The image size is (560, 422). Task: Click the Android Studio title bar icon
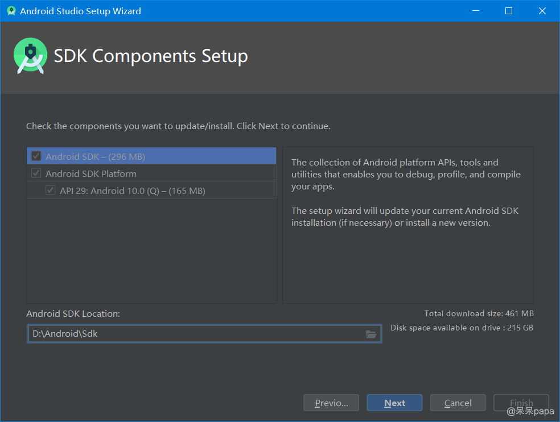click(x=11, y=11)
